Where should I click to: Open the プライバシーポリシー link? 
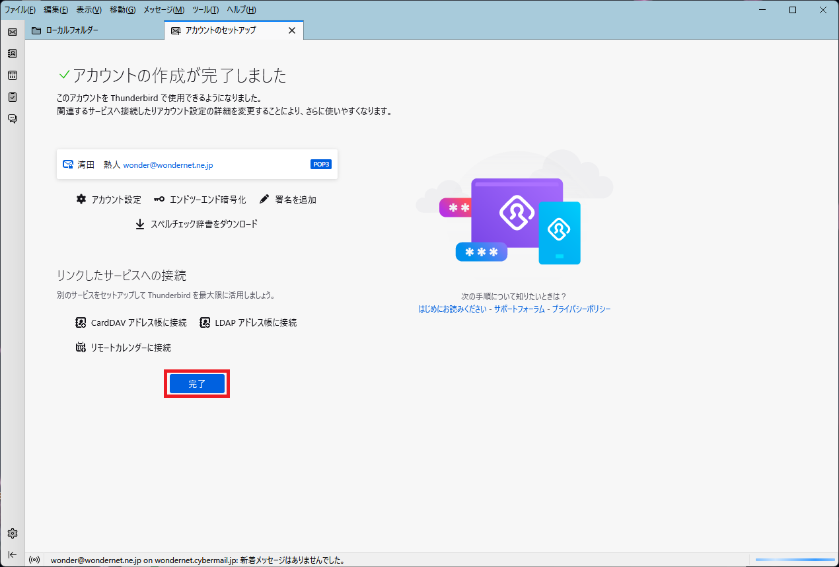pyautogui.click(x=581, y=309)
